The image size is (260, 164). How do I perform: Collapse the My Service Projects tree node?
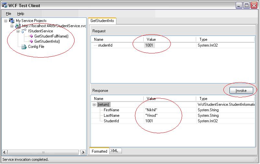[x=6, y=21]
